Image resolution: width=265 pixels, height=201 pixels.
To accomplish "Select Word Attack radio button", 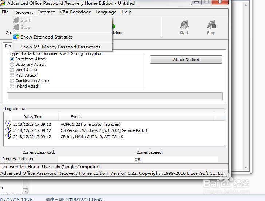I will (x=12, y=70).
